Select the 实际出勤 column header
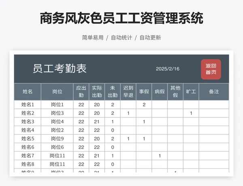 pyautogui.click(x=97, y=92)
